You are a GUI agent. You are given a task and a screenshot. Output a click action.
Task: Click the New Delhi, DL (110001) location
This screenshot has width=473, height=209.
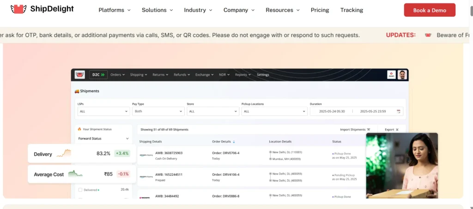[x=287, y=152]
